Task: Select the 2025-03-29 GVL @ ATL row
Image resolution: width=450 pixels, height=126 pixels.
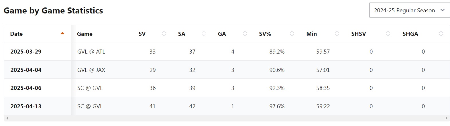Action: click(91, 52)
